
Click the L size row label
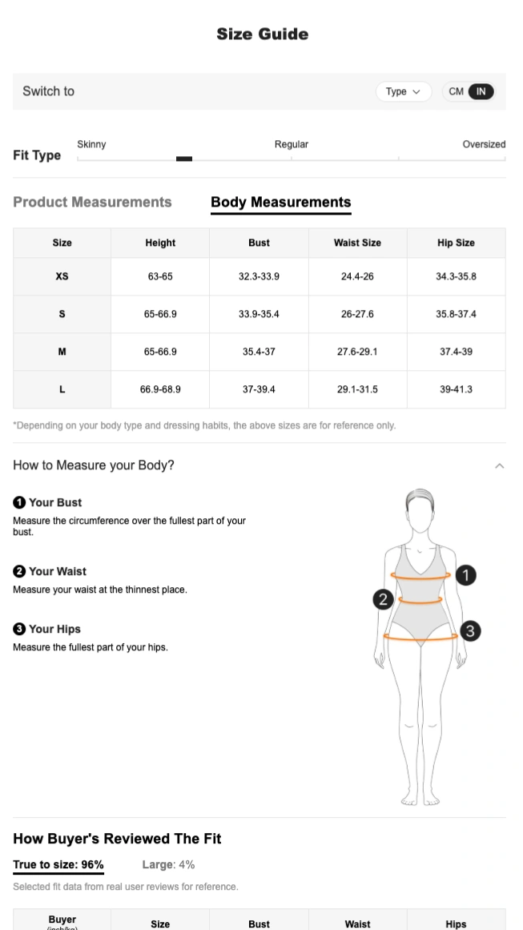62,389
